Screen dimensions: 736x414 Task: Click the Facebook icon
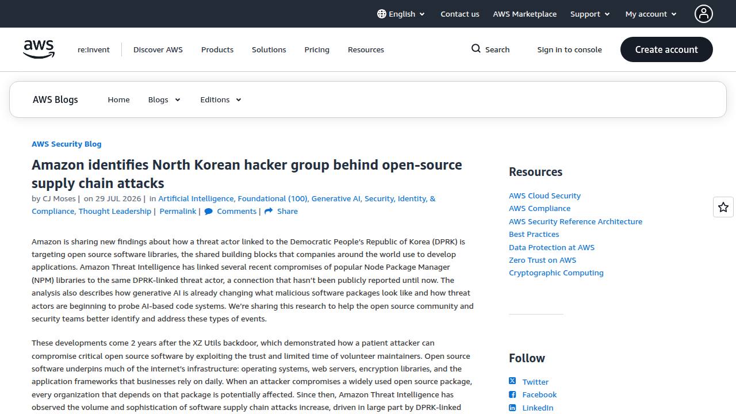512,394
